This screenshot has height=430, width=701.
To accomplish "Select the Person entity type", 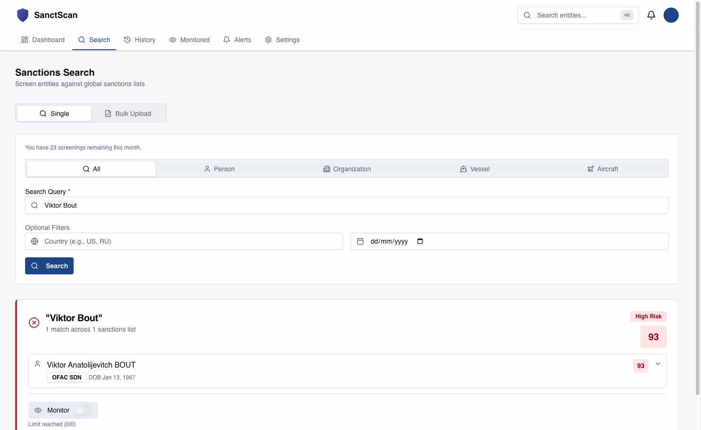I will pyautogui.click(x=219, y=169).
